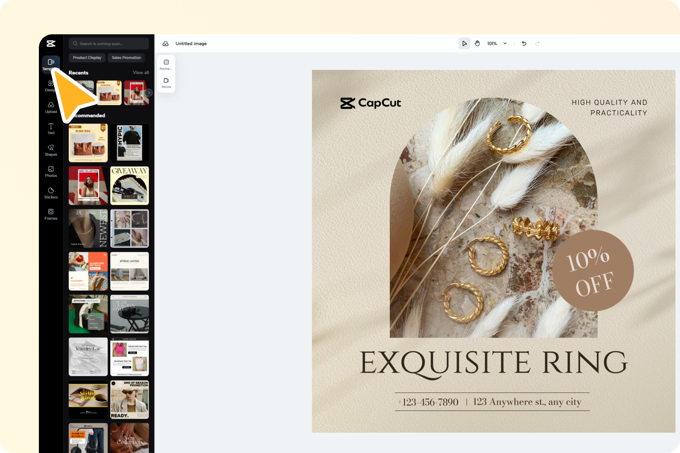This screenshot has width=680, height=453.
Task: Select the End of Season Promotion template
Action: (129, 399)
